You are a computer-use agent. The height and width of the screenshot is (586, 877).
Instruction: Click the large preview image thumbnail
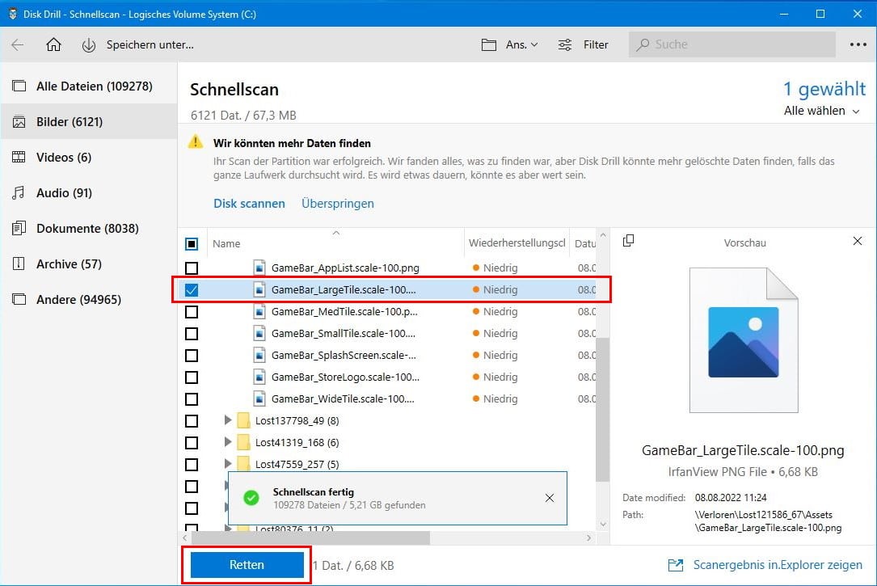coord(744,340)
